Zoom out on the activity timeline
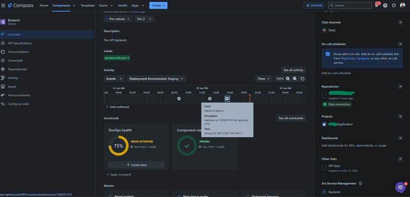 coord(295,79)
